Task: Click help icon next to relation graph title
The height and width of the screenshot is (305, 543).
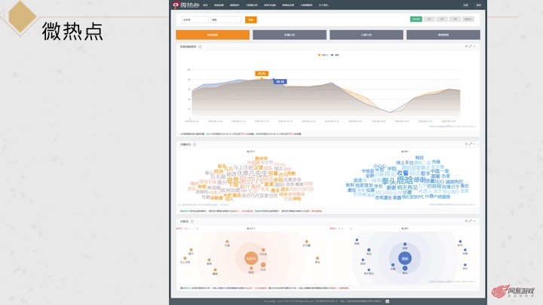Action: tap(191, 222)
